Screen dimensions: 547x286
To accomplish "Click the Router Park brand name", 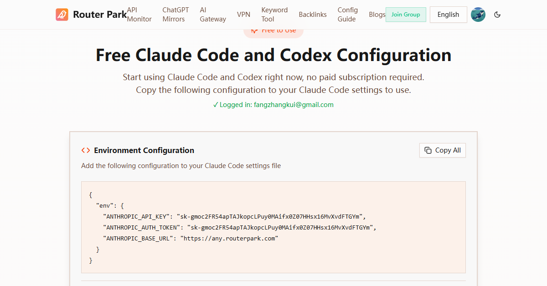I will (99, 15).
